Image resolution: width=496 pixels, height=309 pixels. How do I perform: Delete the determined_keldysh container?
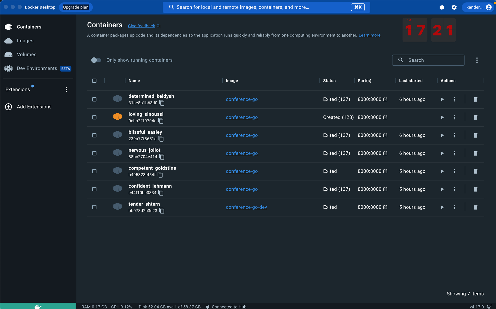pos(475,99)
